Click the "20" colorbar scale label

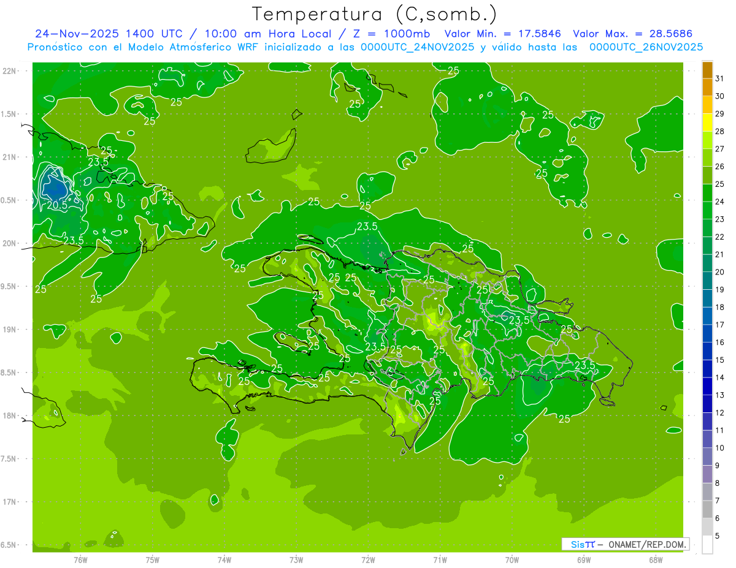pos(719,272)
